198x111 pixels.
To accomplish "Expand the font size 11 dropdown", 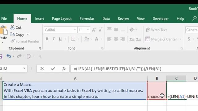I will [x=88, y=30].
